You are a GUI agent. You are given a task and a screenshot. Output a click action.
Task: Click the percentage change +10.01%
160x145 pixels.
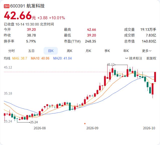click(x=57, y=18)
